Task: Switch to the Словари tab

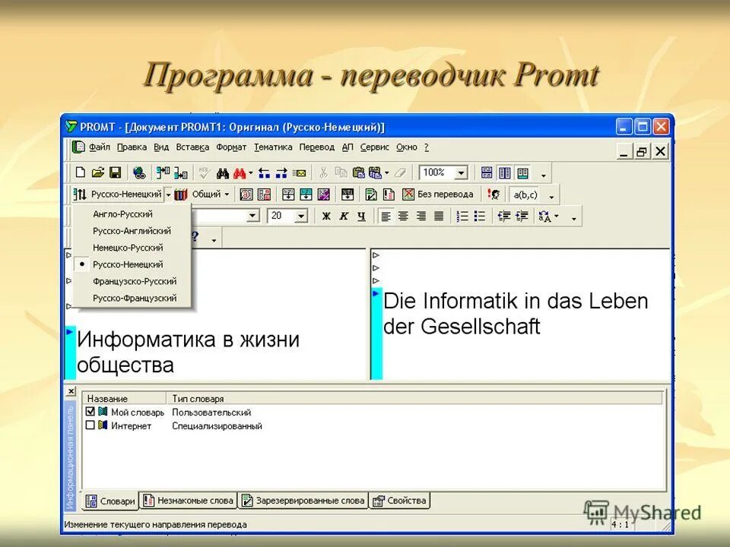Action: (111, 501)
